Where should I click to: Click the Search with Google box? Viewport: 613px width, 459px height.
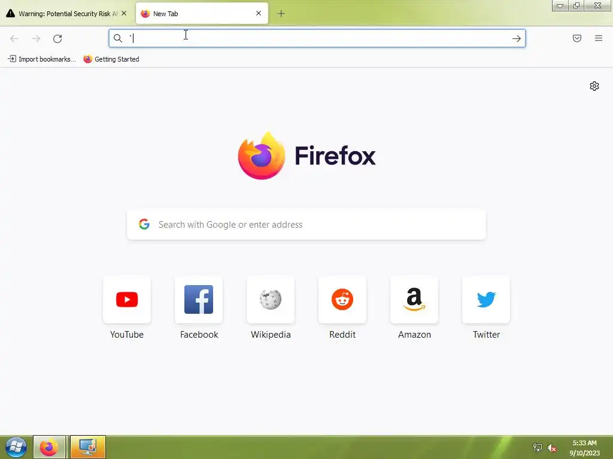[x=306, y=225]
